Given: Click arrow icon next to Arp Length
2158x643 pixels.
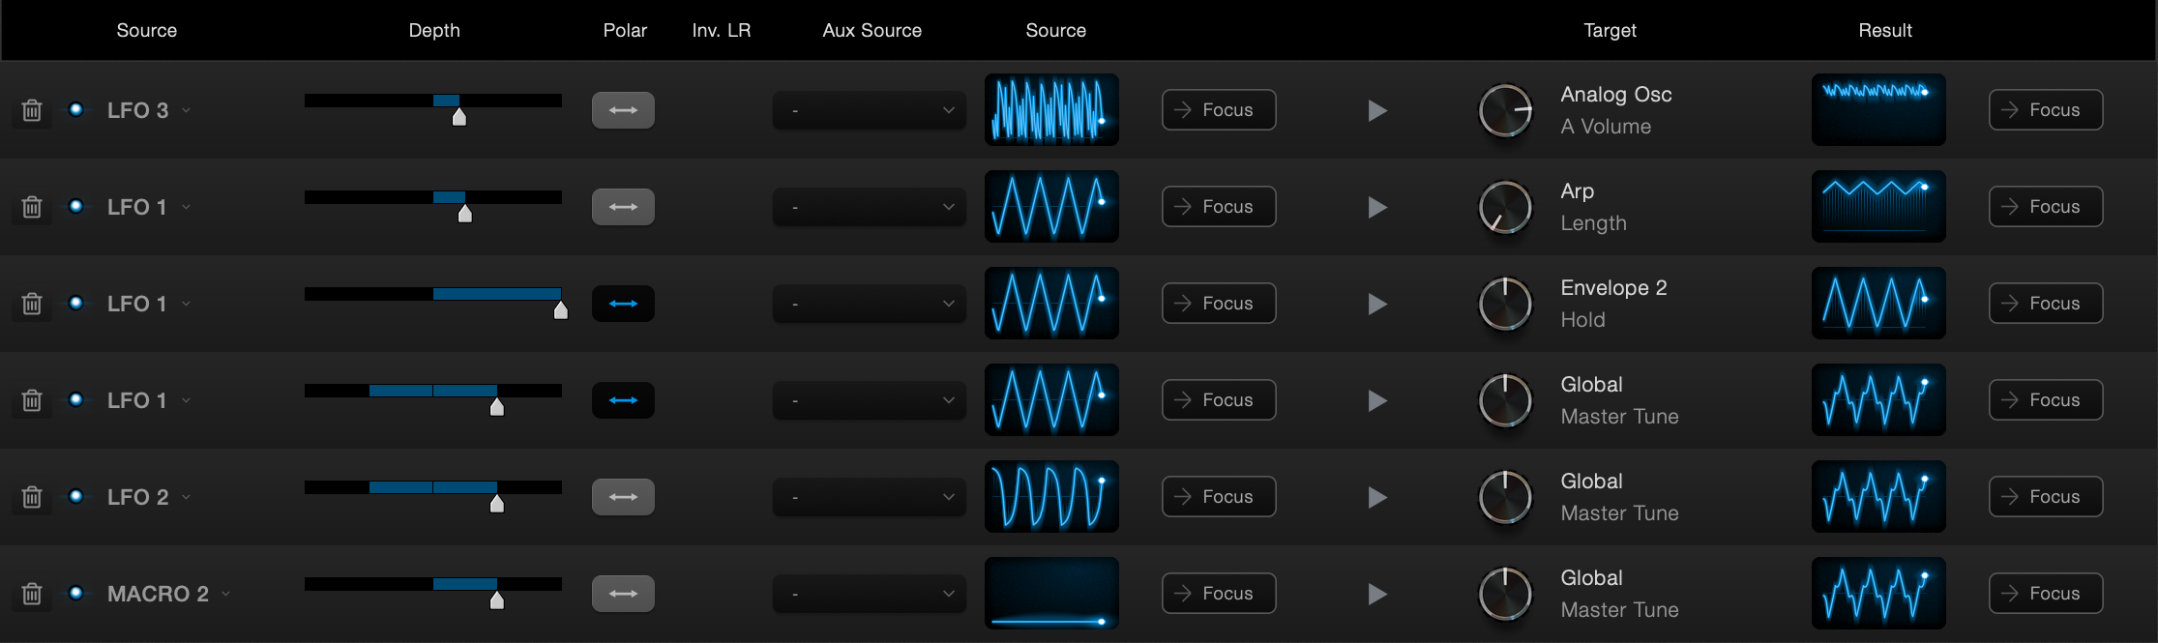Looking at the screenshot, I should click(x=1377, y=207).
